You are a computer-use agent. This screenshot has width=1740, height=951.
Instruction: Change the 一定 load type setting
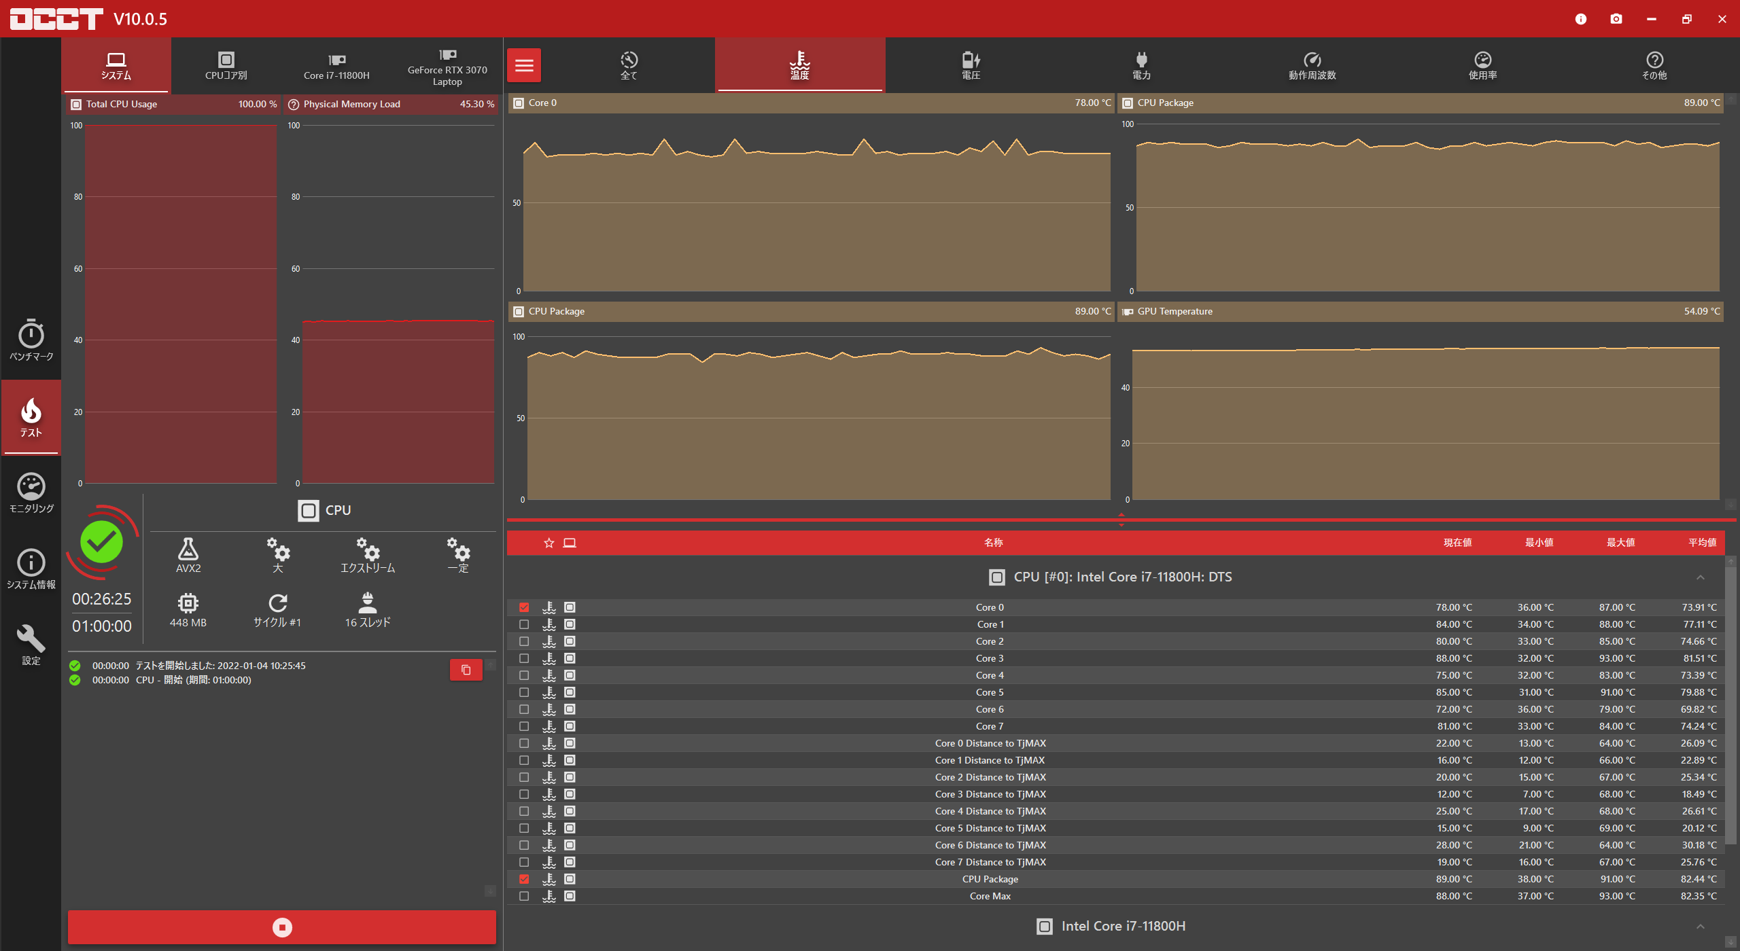[458, 555]
